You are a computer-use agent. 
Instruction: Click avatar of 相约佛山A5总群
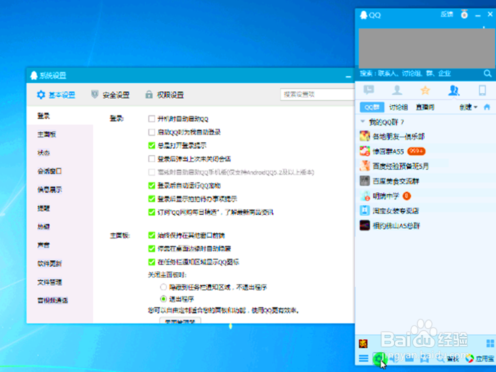[x=365, y=225]
